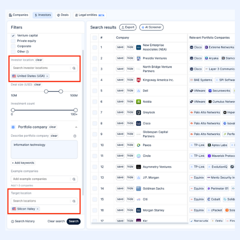Click the Nvidia company logo
Image resolution: width=240 pixels, height=240 pixels.
[138, 102]
